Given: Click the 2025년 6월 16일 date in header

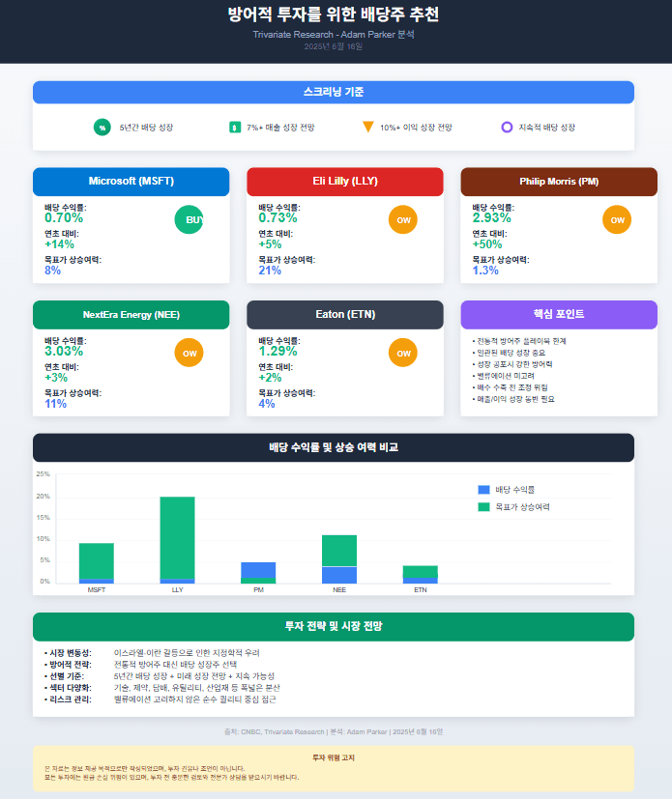Looking at the screenshot, I should tap(334, 46).
